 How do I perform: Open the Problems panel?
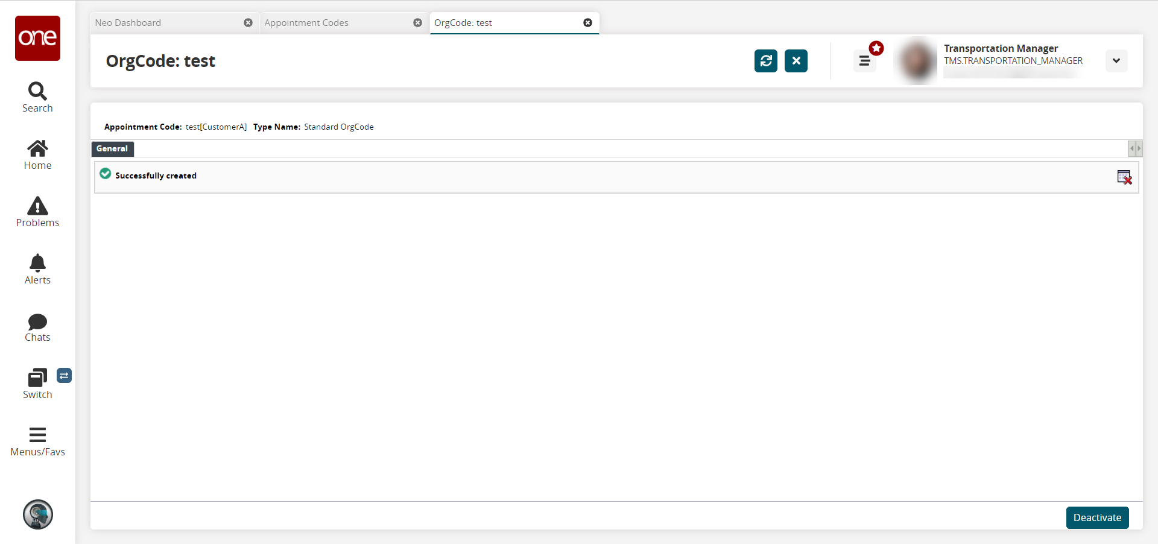(x=37, y=212)
